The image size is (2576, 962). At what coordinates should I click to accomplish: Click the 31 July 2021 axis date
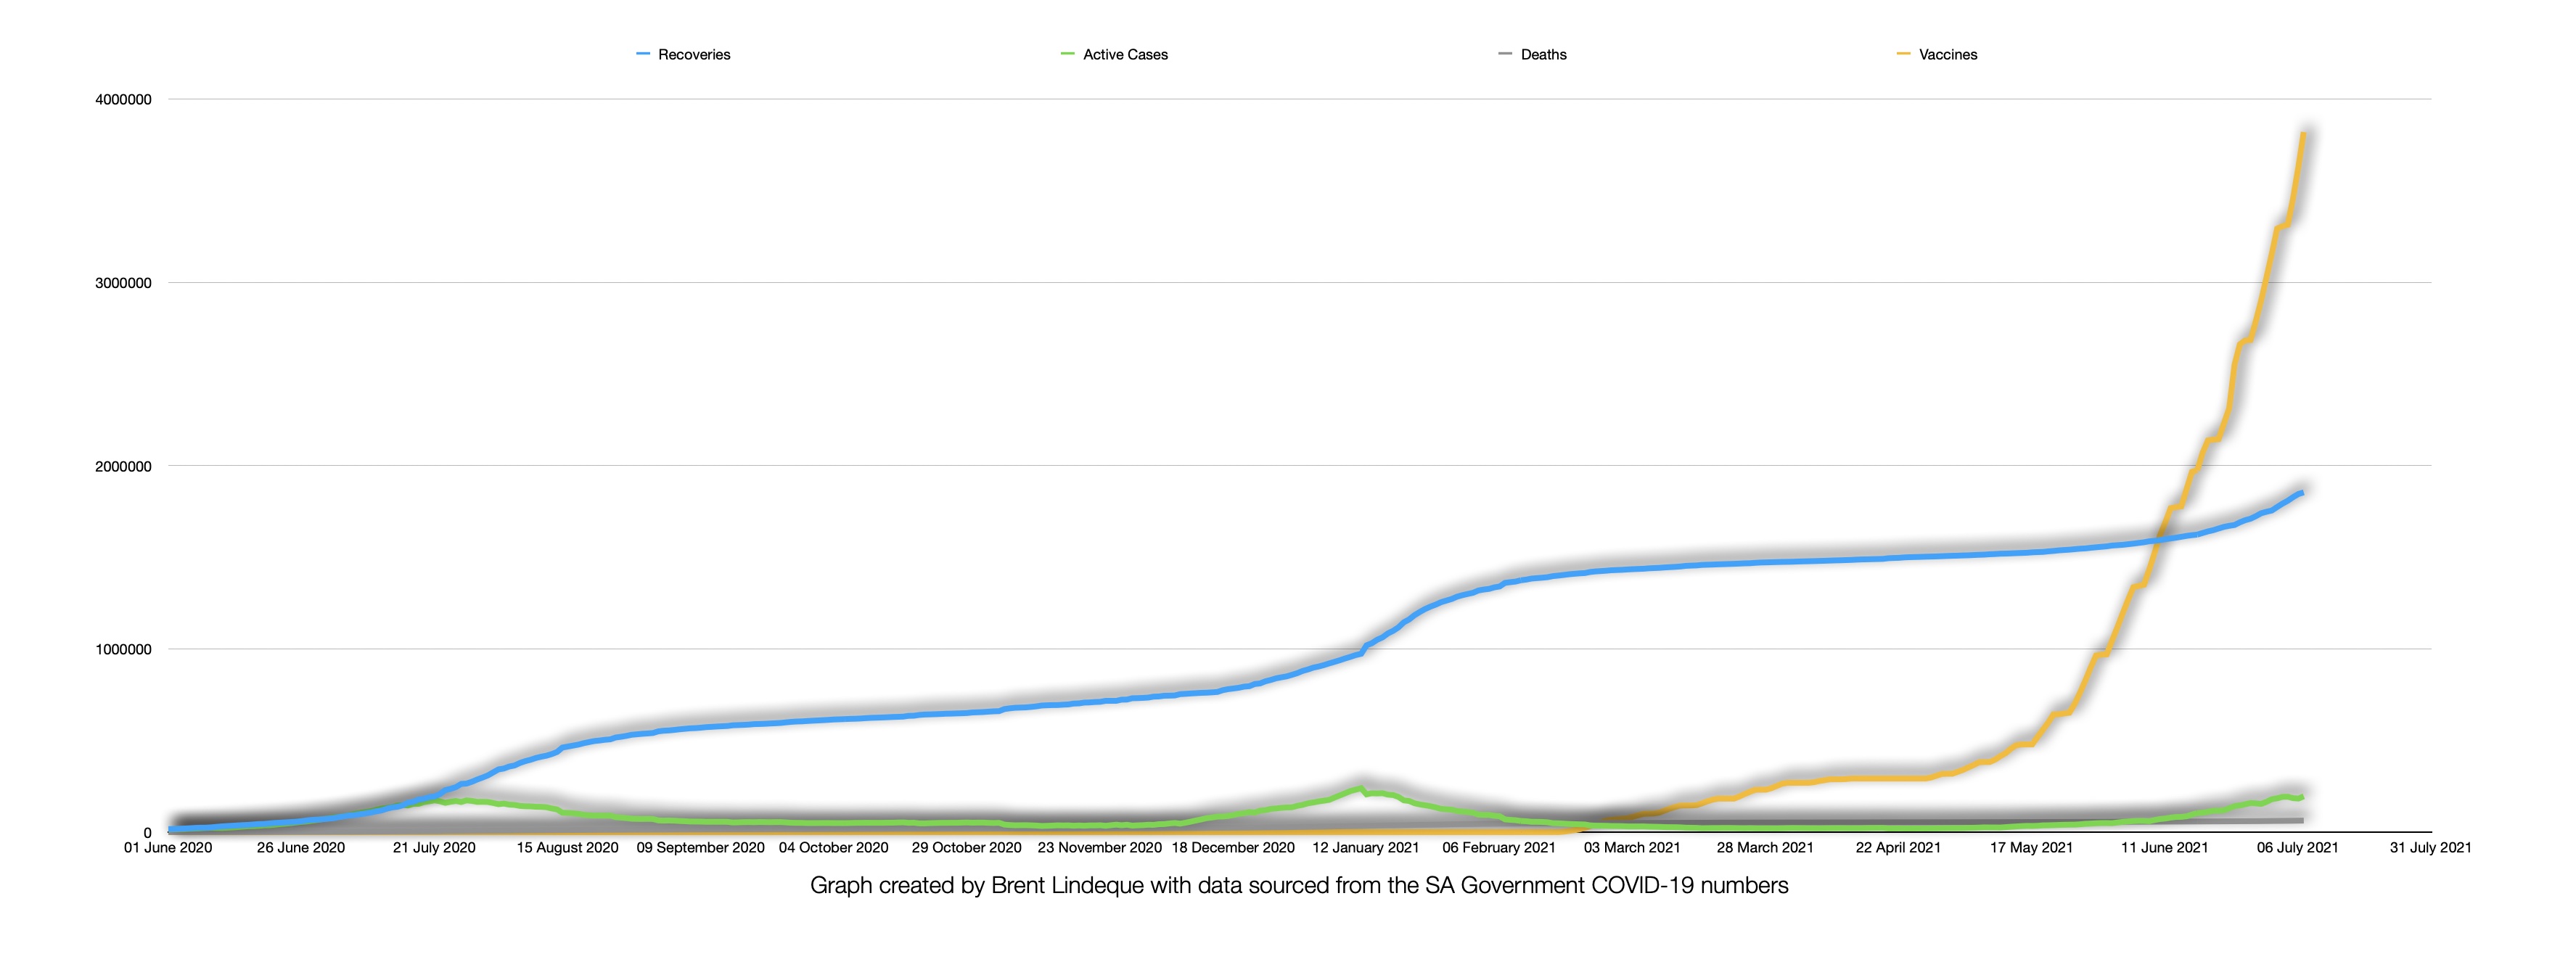point(2430,848)
